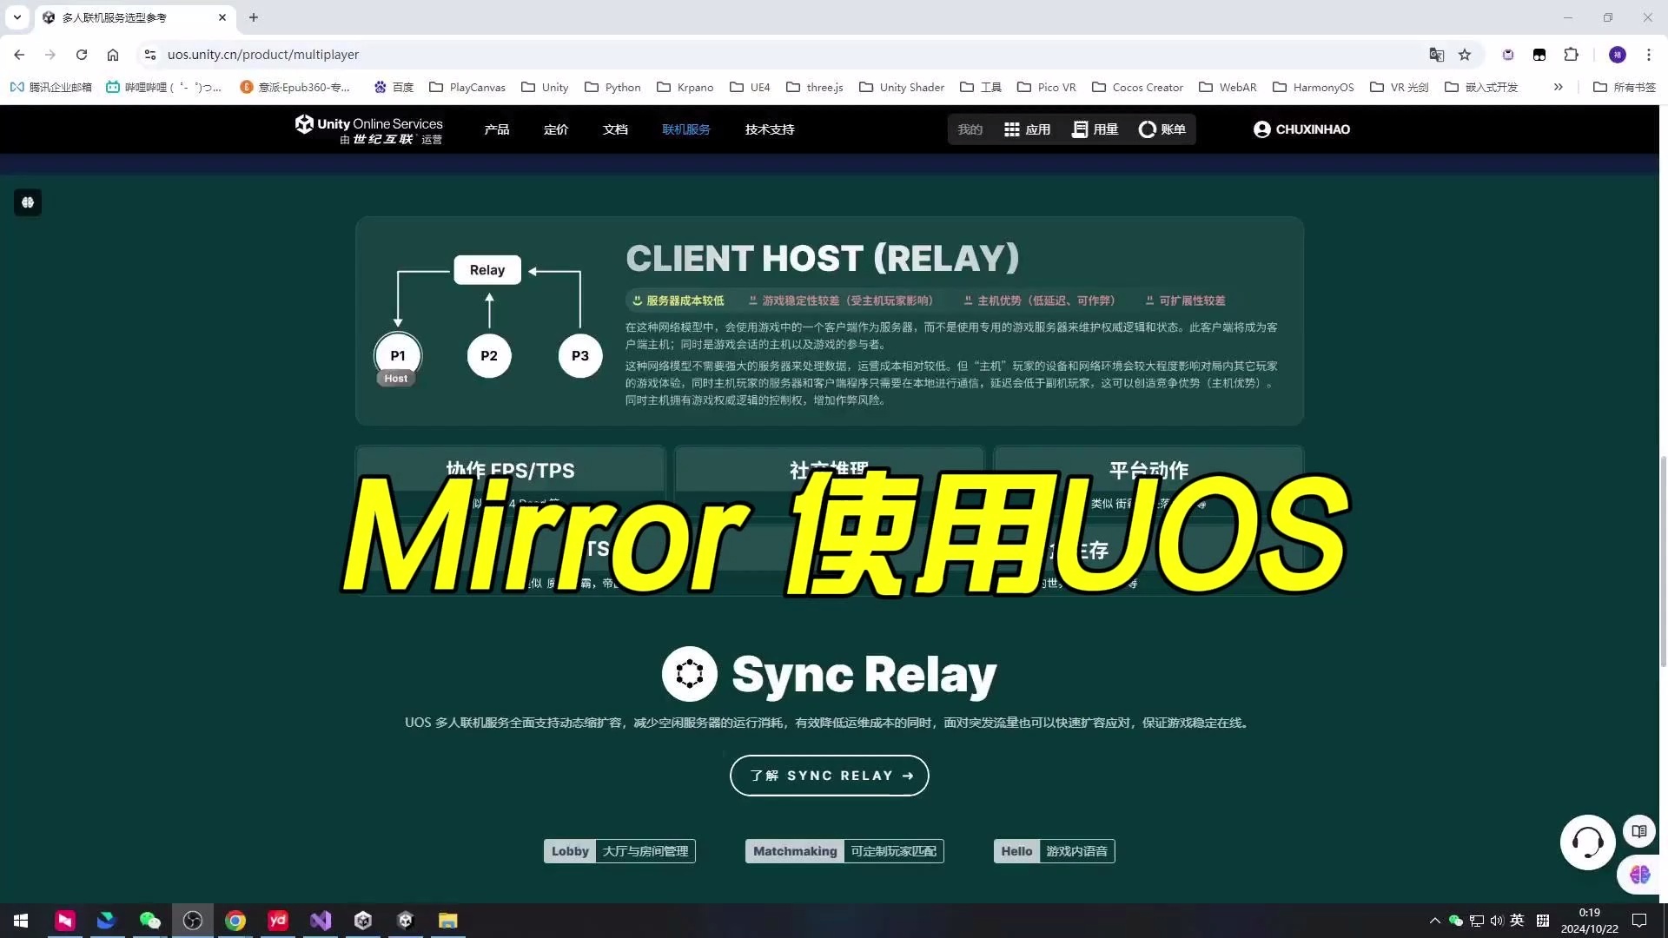1668x938 pixels.
Task: Open the headset customer support widget
Action: click(1587, 842)
